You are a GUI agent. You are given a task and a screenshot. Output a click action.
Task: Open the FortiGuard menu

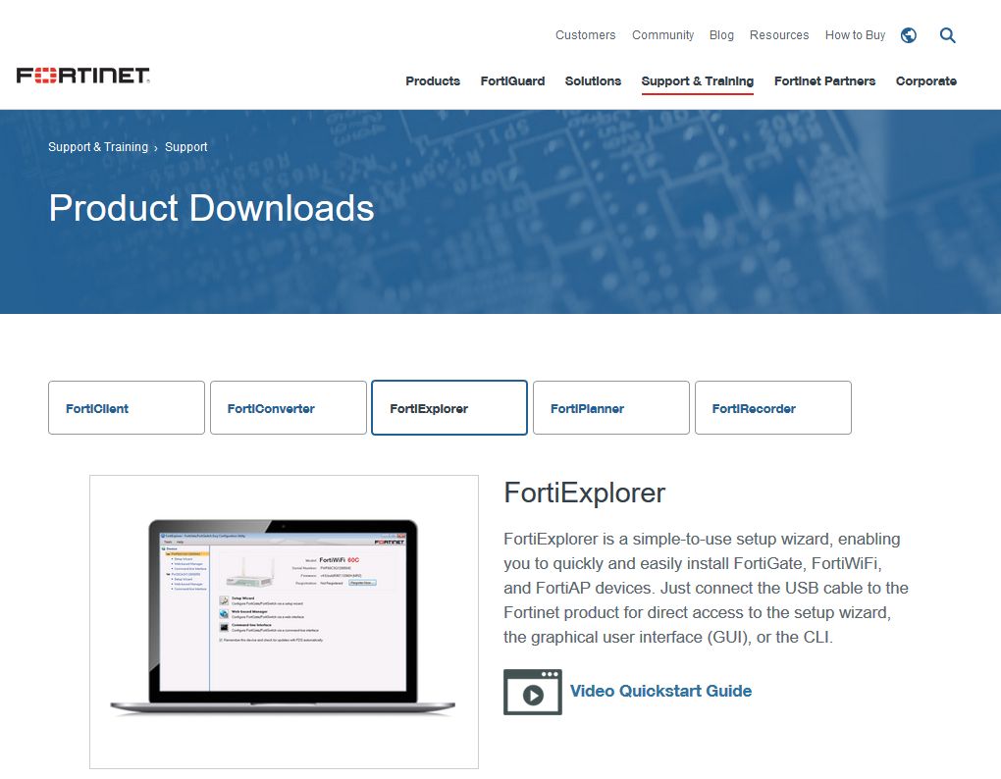[512, 81]
